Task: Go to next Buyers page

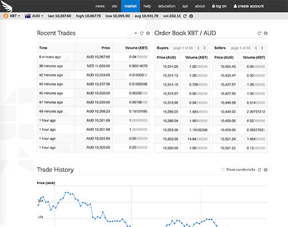Action: (x=204, y=48)
